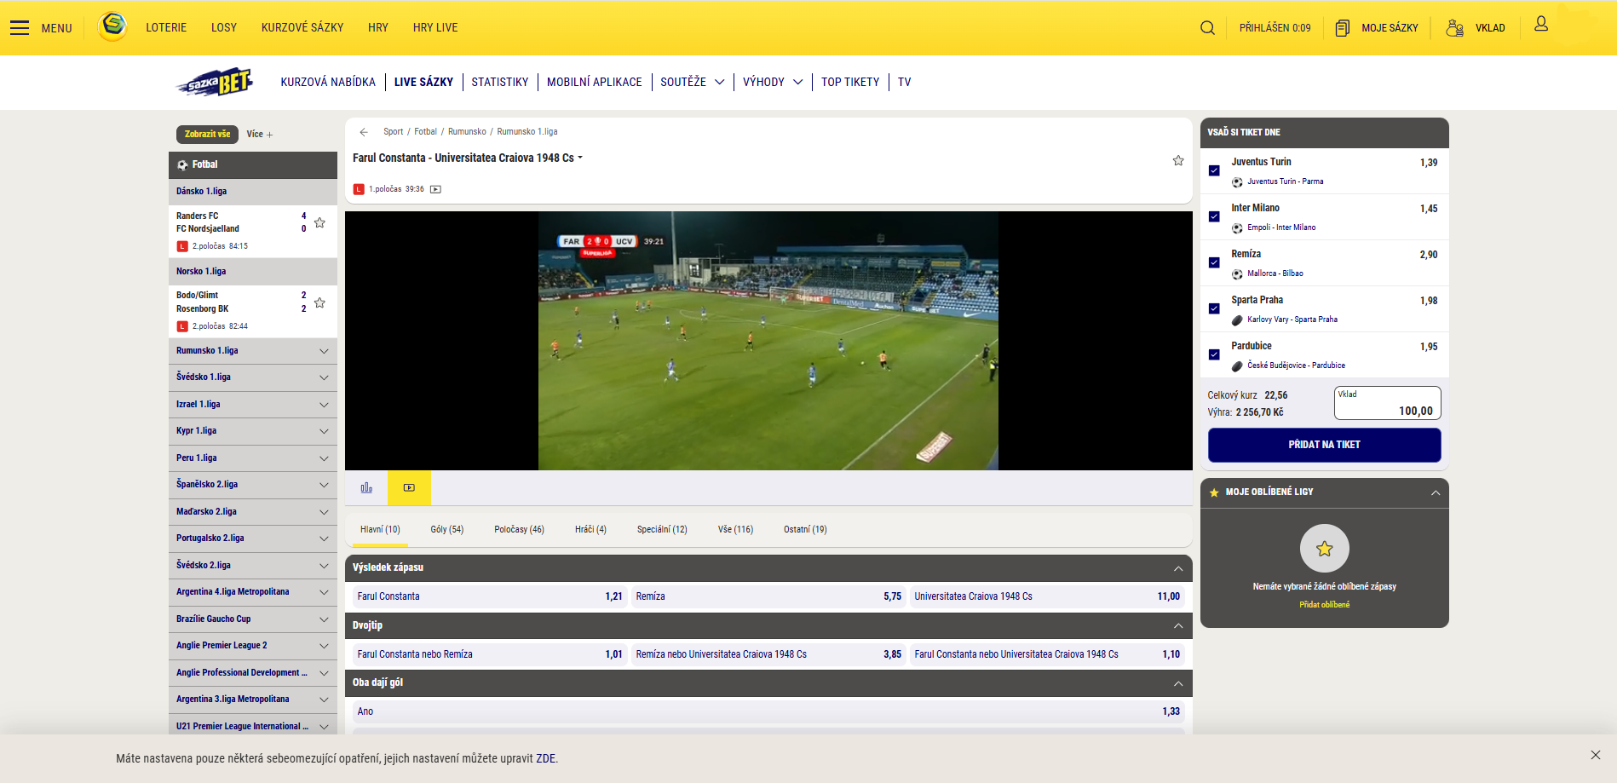Go back with the breadcrumb arrow

(x=364, y=132)
